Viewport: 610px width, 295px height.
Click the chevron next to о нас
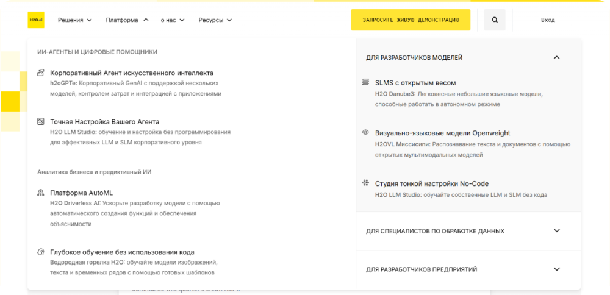coord(182,20)
